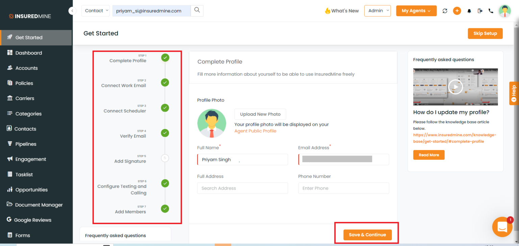This screenshot has height=246, width=519.
Task: Open the Agent Public Profile link
Action: (x=255, y=131)
